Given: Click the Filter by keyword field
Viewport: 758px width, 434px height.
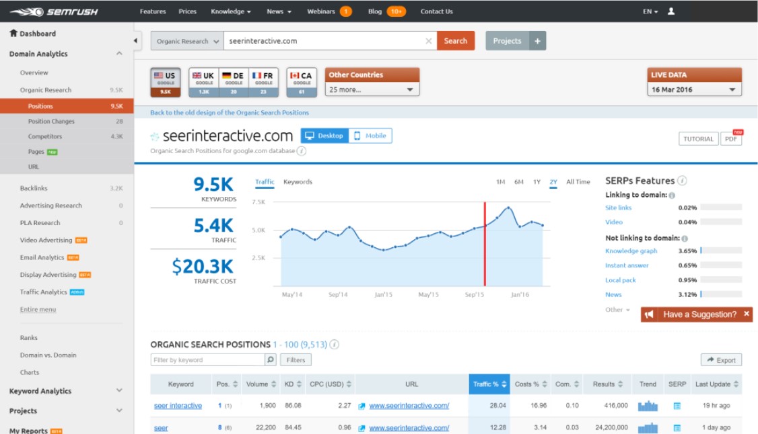Looking at the screenshot, I should pos(207,359).
